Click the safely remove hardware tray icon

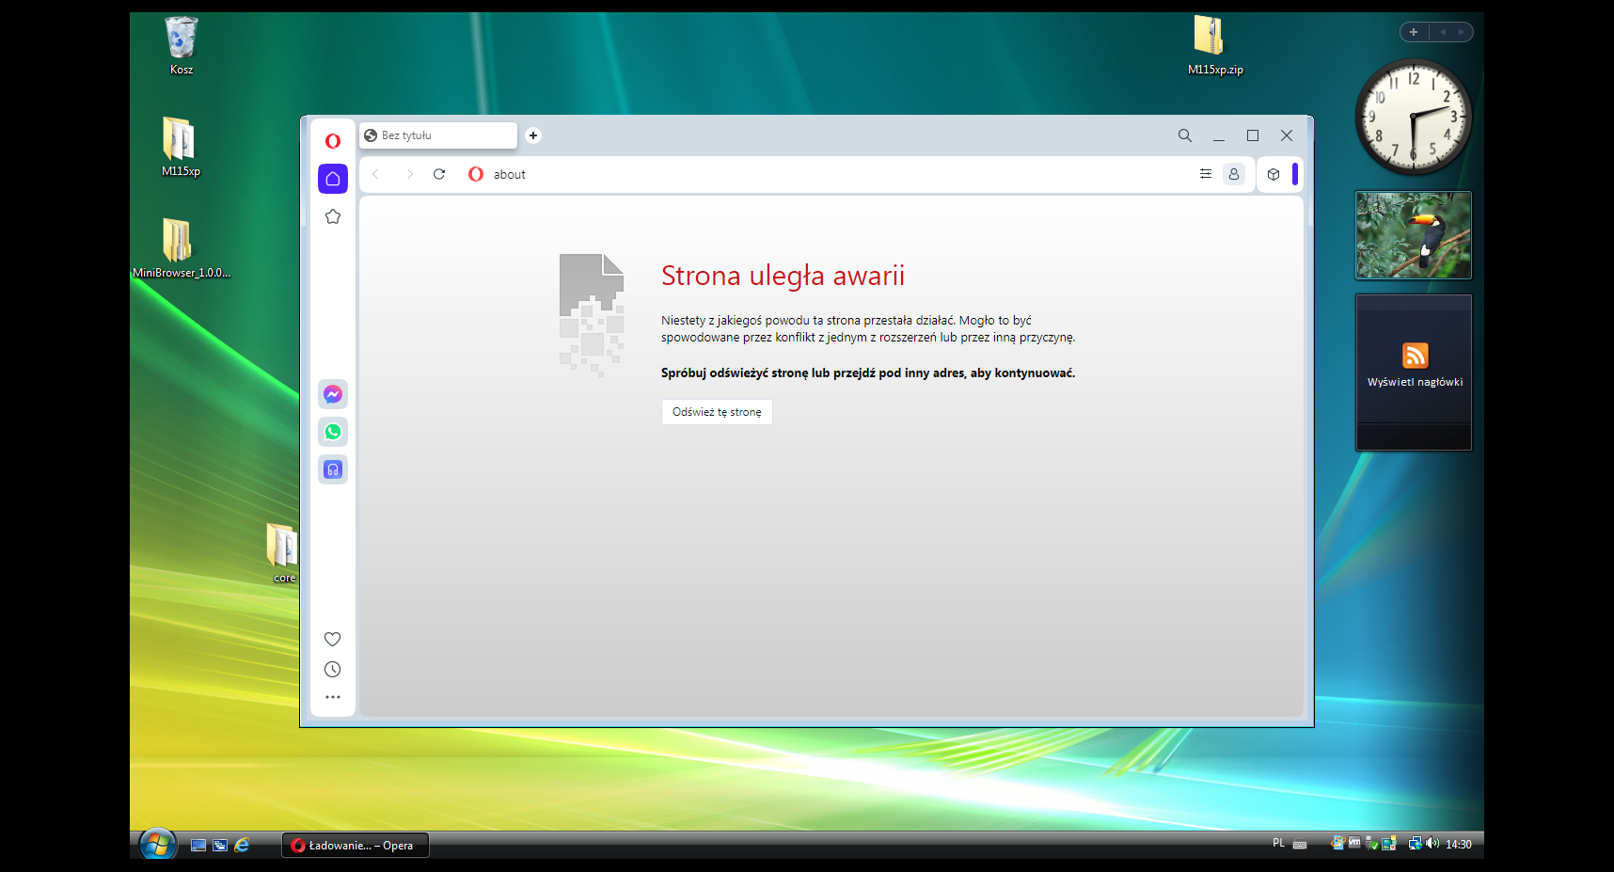point(1372,844)
